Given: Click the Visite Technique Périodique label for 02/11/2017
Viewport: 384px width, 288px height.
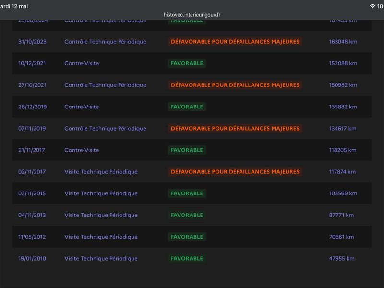Looking at the screenshot, I should click(x=101, y=172).
